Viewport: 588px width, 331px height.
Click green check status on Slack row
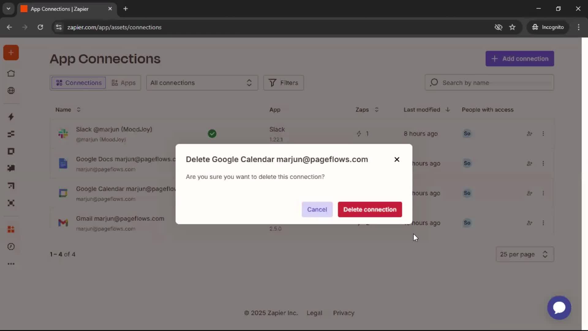click(x=212, y=134)
